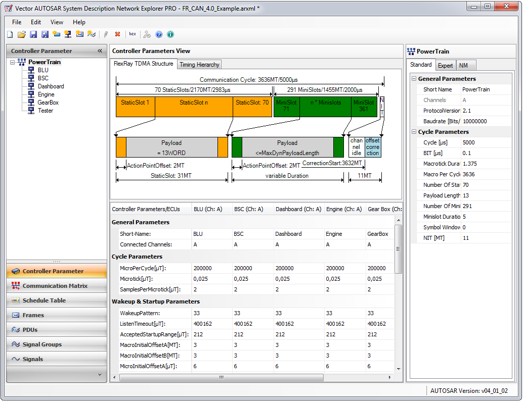Click the blue question mark help icon
Image resolution: width=524 pixels, height=403 pixels.
click(x=159, y=34)
